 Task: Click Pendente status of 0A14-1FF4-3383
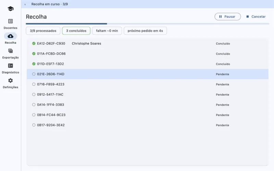tap(222, 105)
